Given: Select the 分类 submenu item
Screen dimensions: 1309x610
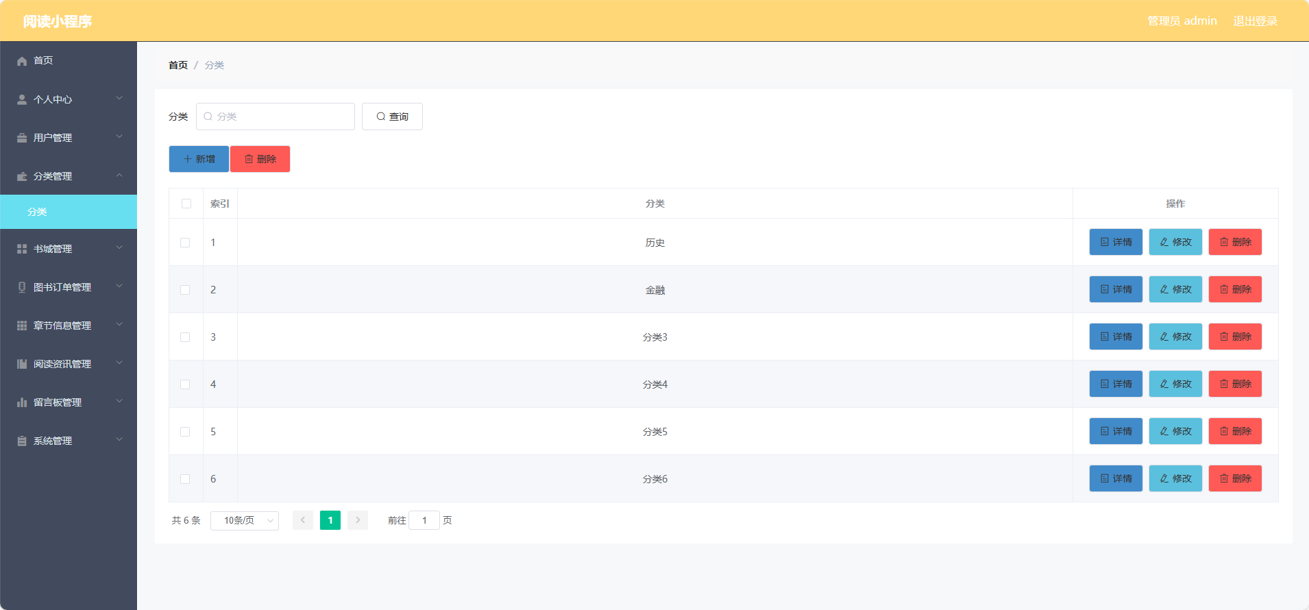Looking at the screenshot, I should [69, 212].
